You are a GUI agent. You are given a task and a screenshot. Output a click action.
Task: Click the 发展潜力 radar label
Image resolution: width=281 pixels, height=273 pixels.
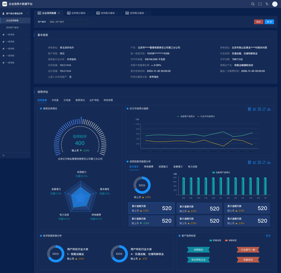pos(56,189)
